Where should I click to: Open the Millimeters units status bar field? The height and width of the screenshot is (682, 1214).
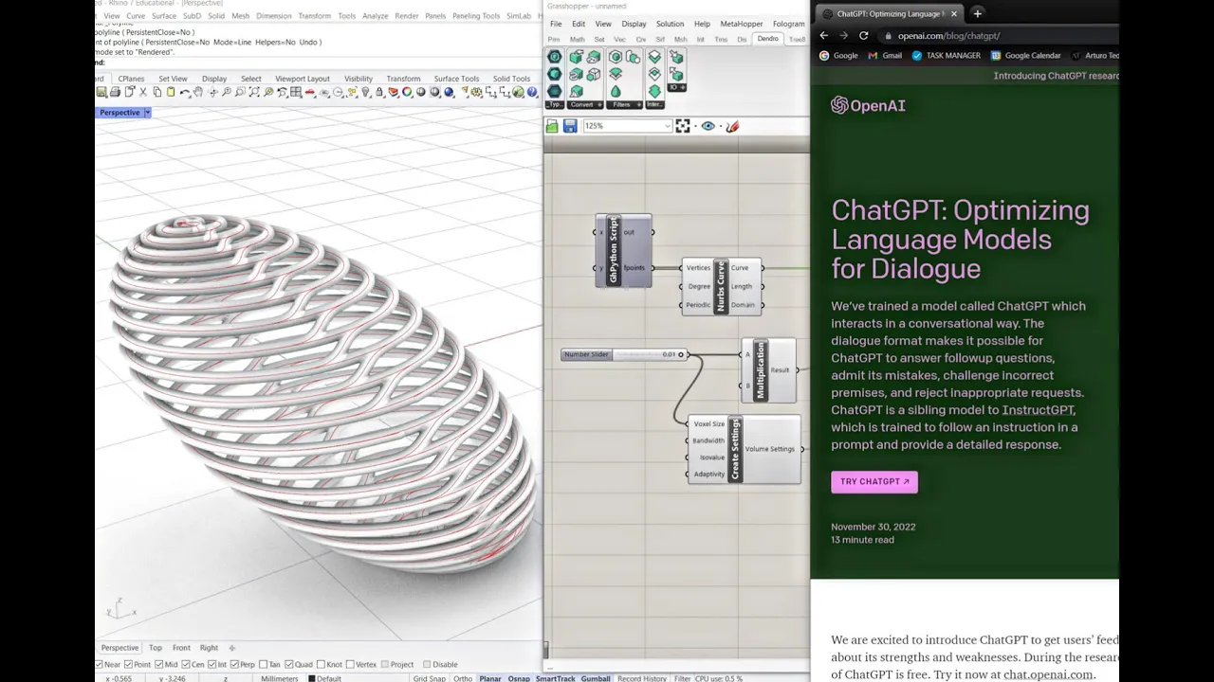pos(279,678)
